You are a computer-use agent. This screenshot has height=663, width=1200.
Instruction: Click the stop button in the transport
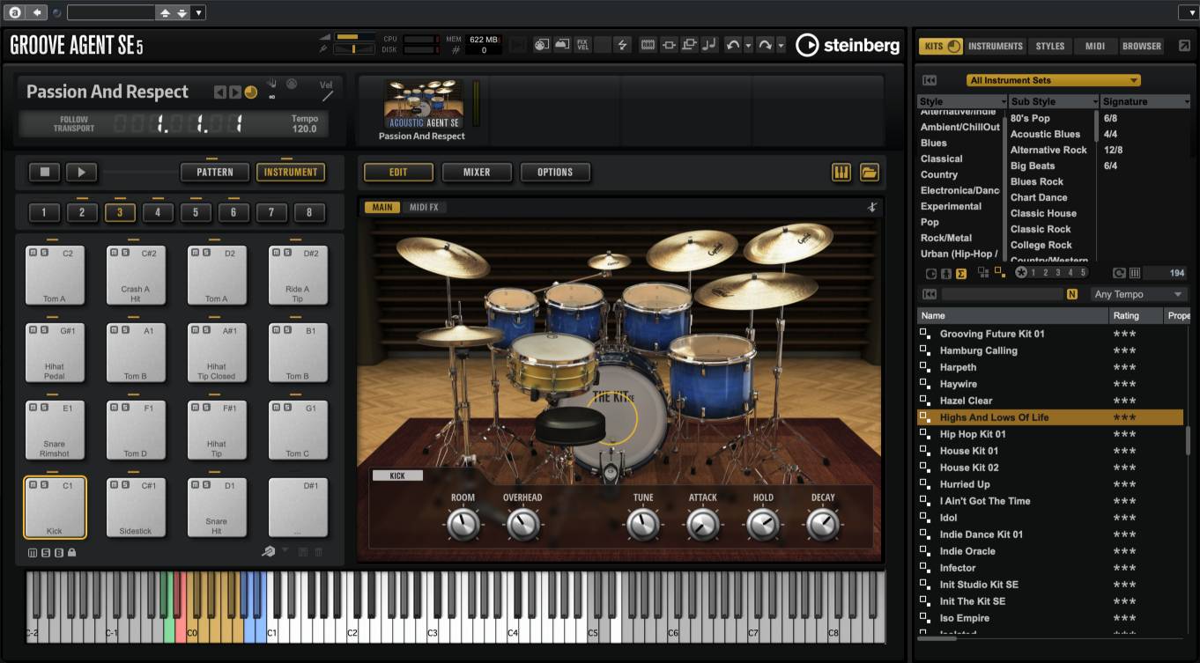[44, 173]
